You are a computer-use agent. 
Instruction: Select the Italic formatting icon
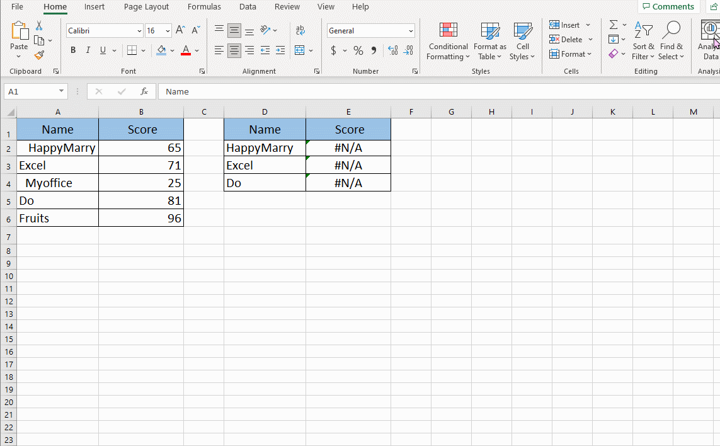click(x=88, y=50)
